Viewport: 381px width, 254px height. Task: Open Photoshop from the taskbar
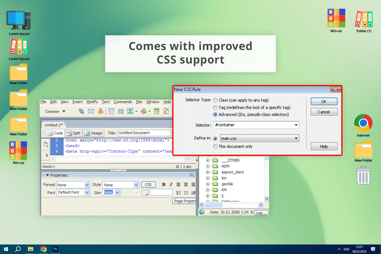(x=55, y=249)
